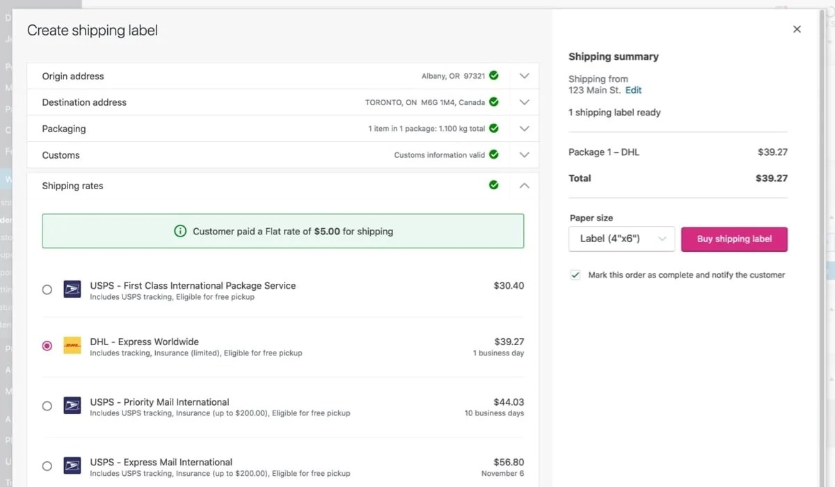Collapse the Shipping rates section
The image size is (835, 487).
524,185
